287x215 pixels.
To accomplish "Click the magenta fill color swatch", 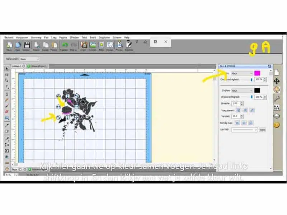I will (x=257, y=73).
